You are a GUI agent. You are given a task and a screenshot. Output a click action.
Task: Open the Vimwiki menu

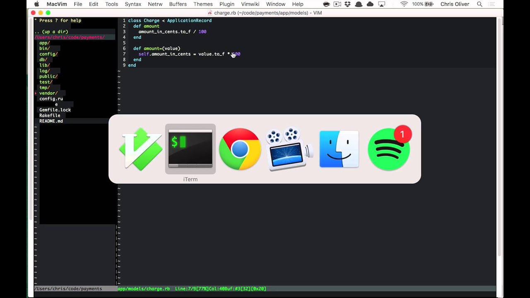point(250,4)
